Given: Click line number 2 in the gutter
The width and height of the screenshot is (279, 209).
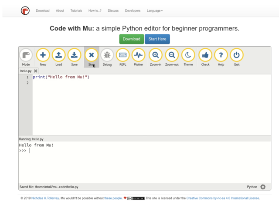Looking at the screenshot, I should (x=27, y=83).
